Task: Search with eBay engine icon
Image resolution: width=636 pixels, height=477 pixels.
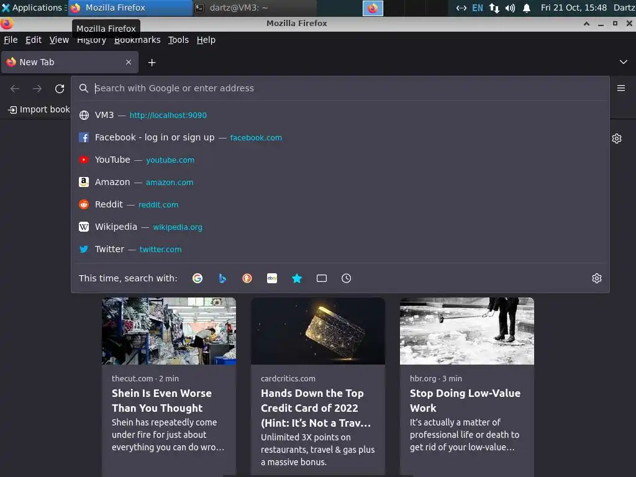Action: pos(272,278)
